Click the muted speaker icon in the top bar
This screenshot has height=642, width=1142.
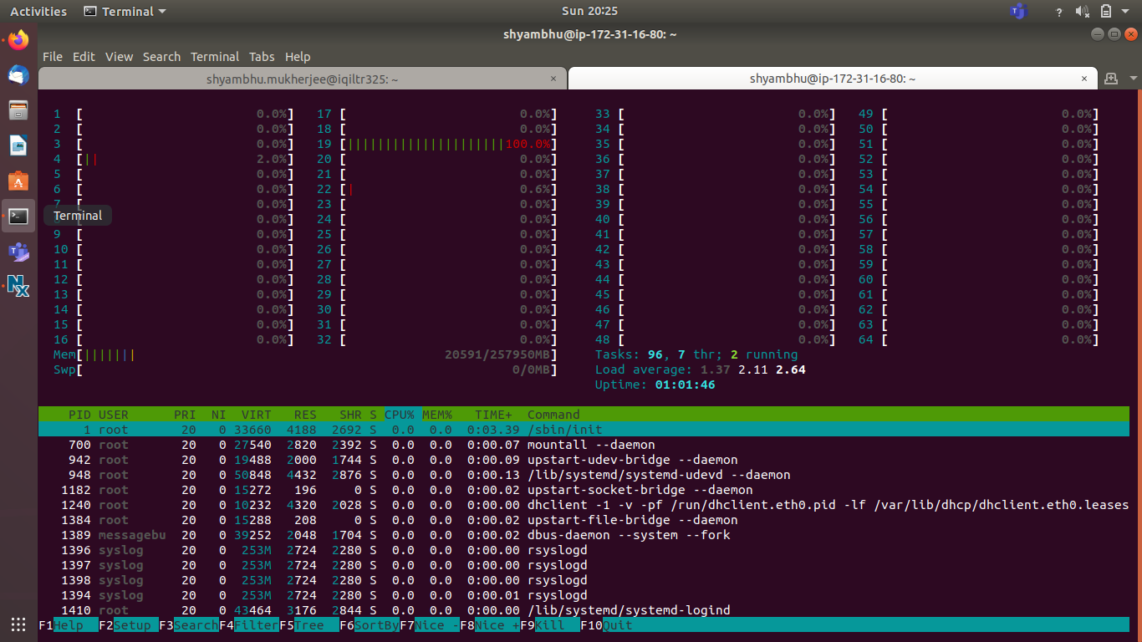(1082, 11)
